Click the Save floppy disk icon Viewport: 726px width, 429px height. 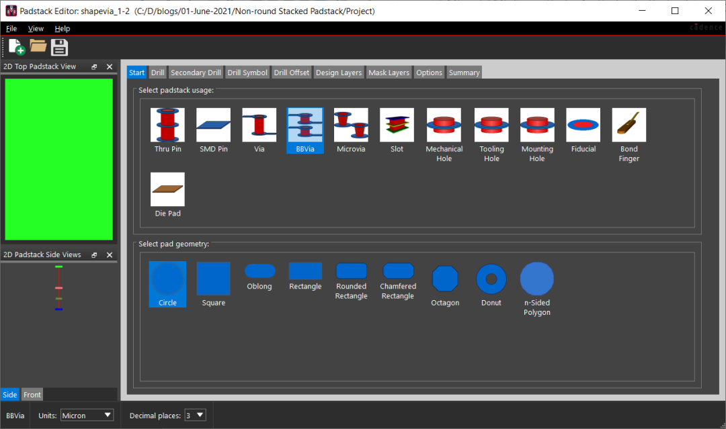(x=60, y=47)
